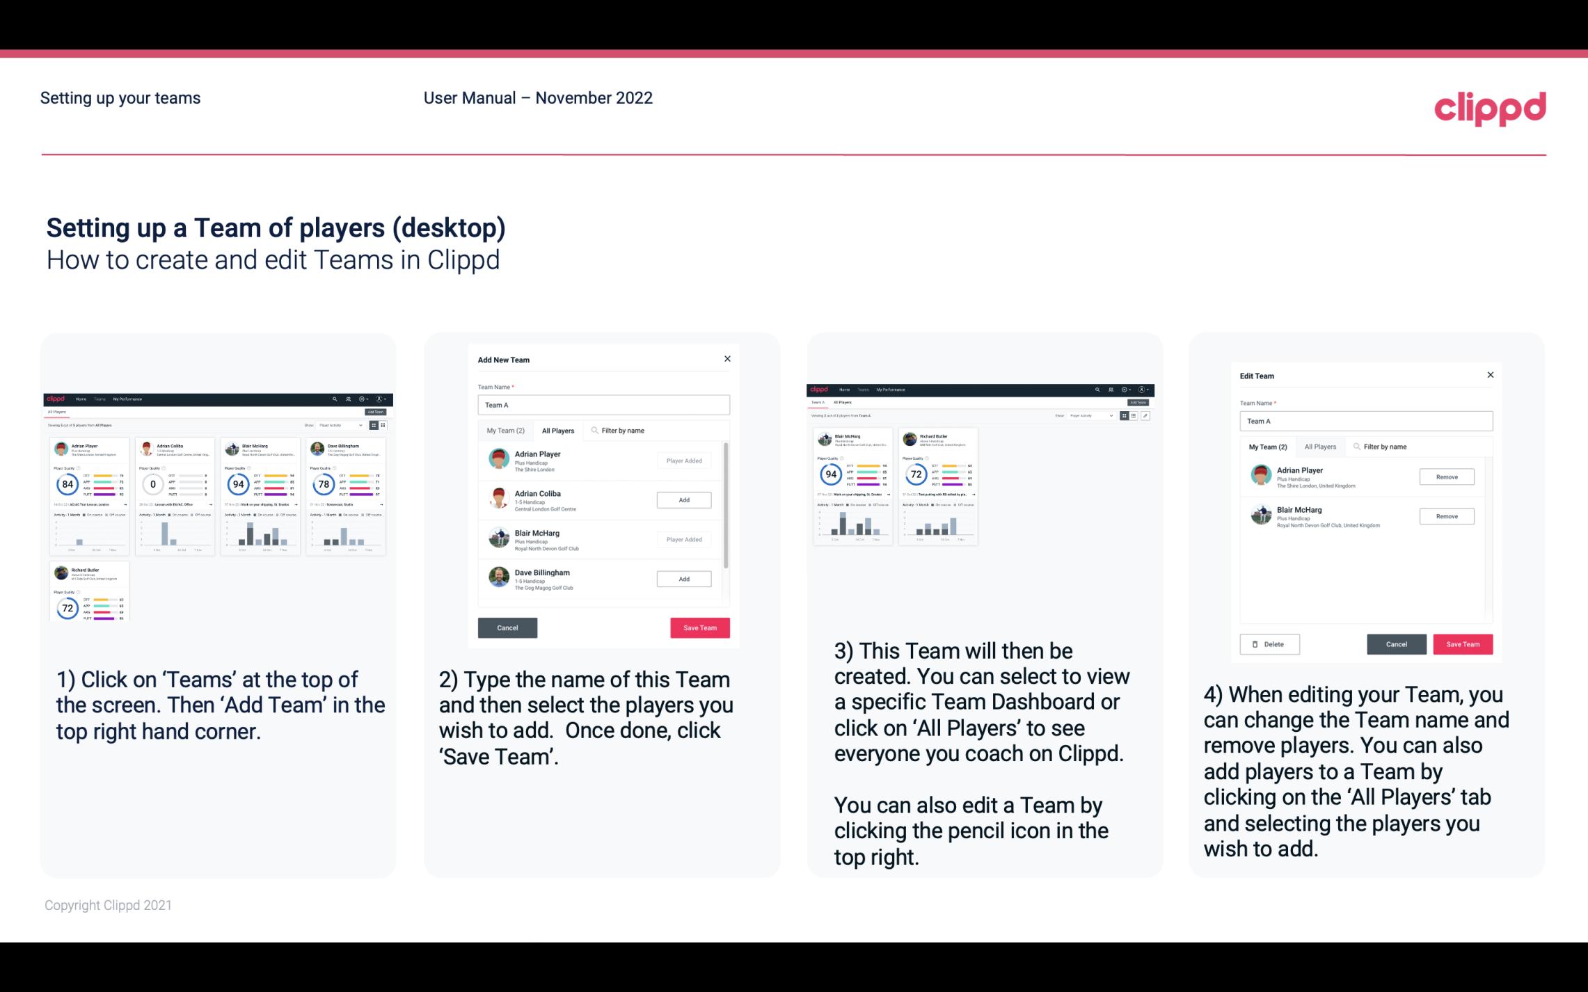Viewport: 1588px width, 992px height.
Task: Select the 'All Players' tab in Add New Team
Action: tap(558, 430)
